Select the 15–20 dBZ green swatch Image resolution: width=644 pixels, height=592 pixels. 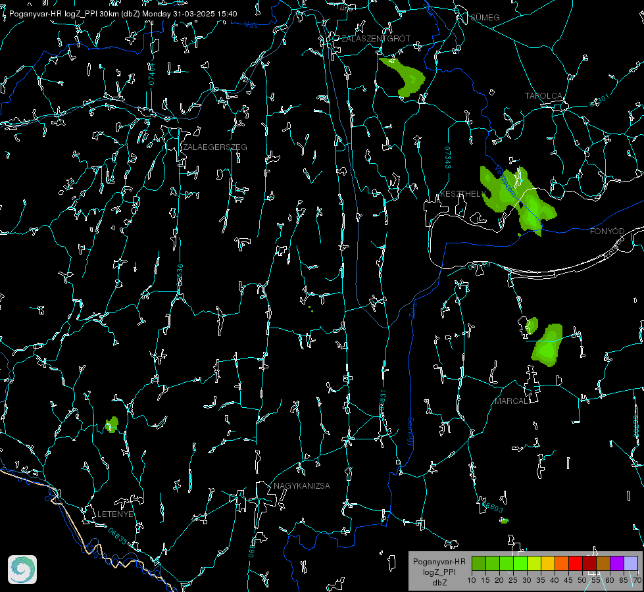pyautogui.click(x=493, y=563)
